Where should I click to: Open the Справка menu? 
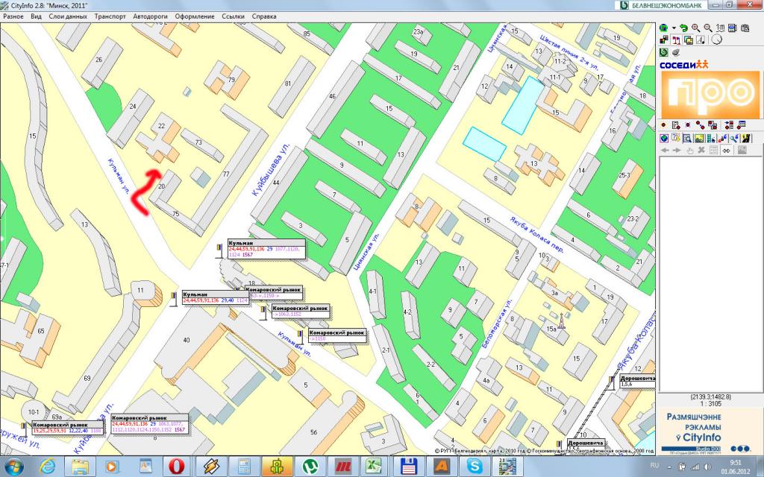(x=264, y=16)
